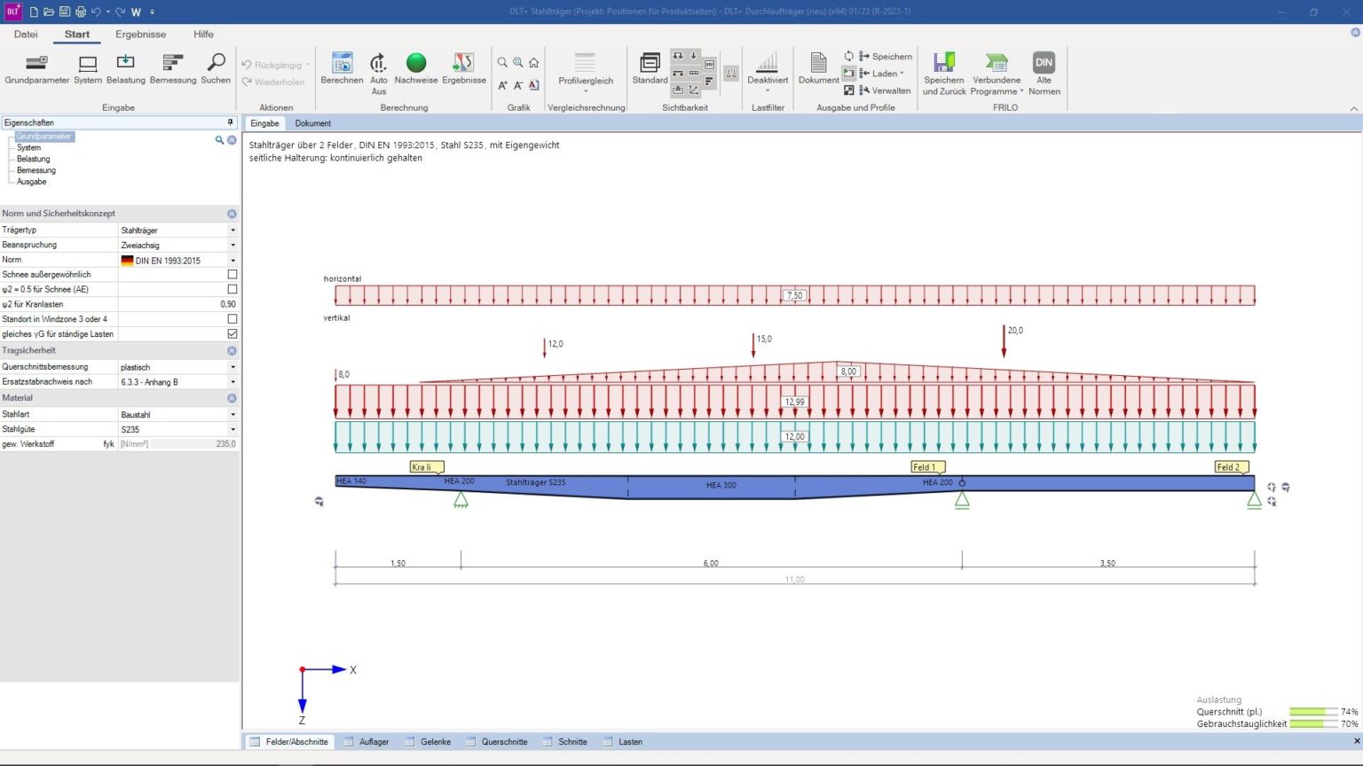Switch to the Ergebnisse ribbon tab
Screen dimensions: 1363x766
click(140, 35)
